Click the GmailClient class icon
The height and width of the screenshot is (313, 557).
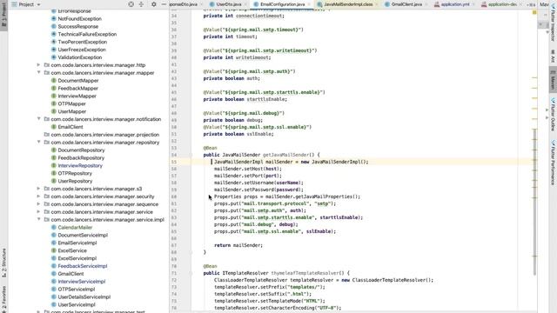pos(54,274)
